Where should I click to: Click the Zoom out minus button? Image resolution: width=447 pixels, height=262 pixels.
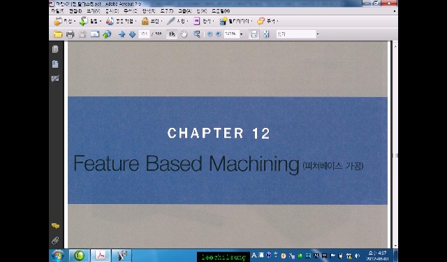210,34
